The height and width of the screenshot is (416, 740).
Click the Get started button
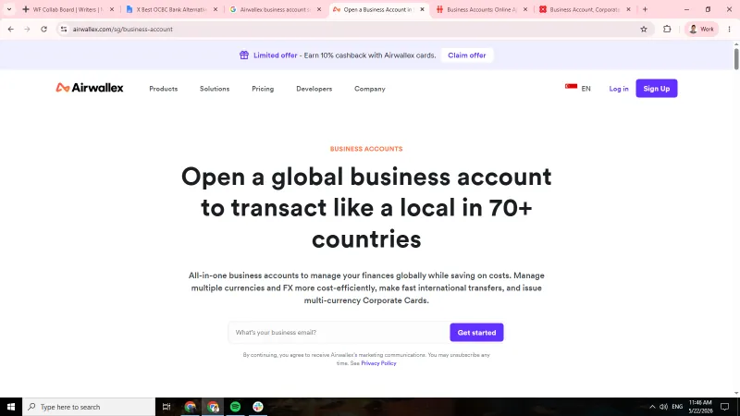476,333
